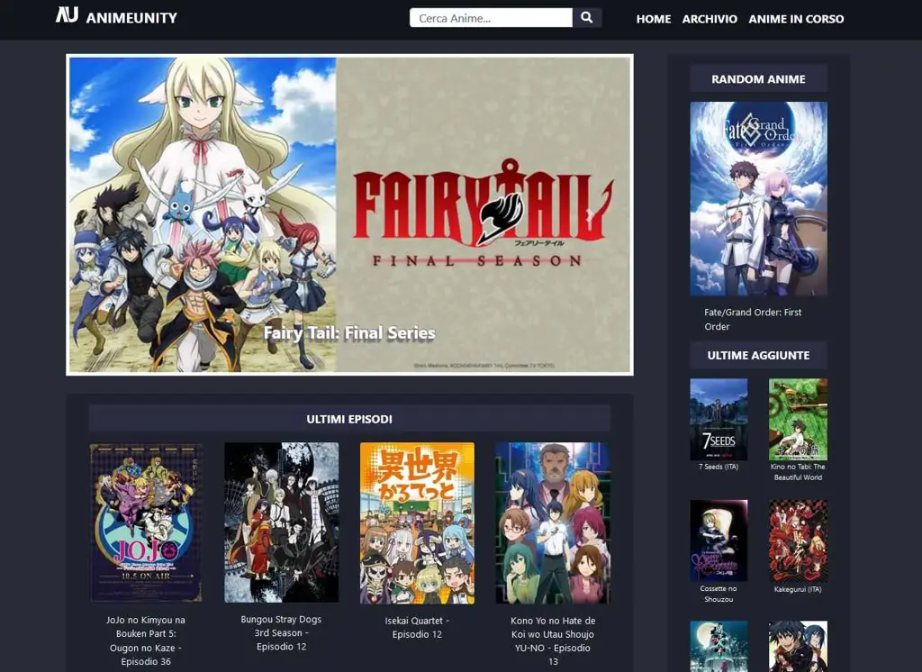Open the ANIME IN CORSO menu item
The image size is (922, 672).
point(796,19)
